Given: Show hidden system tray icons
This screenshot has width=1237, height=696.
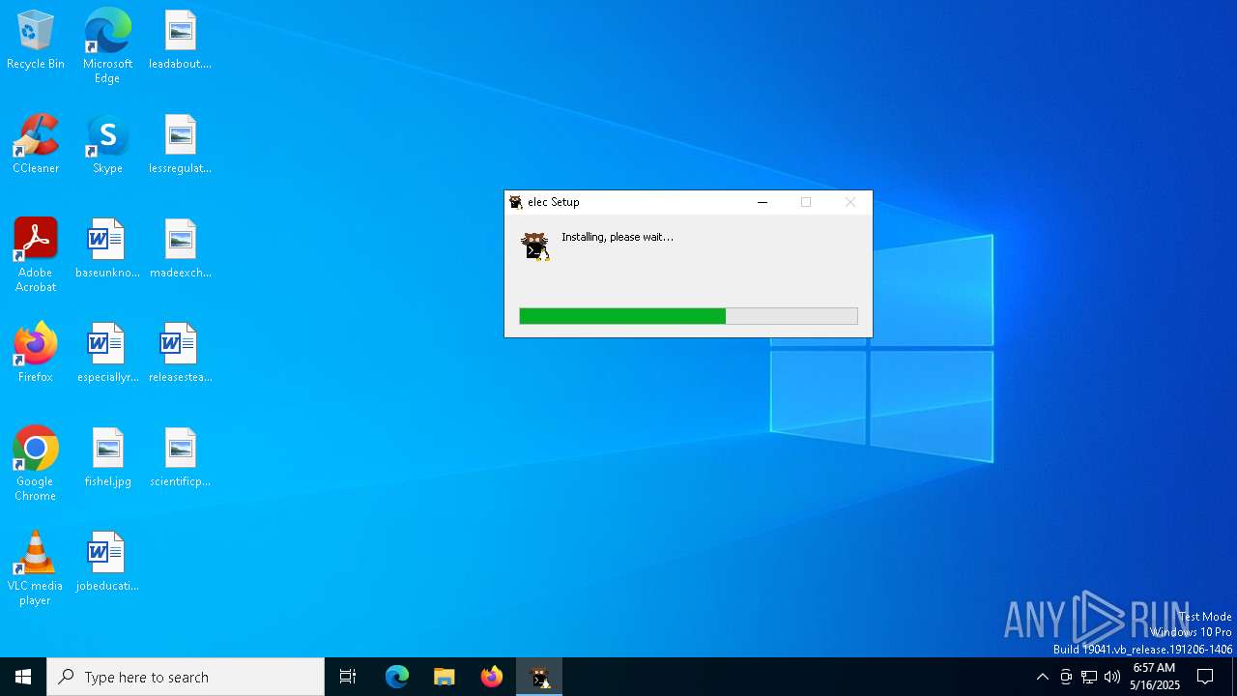Looking at the screenshot, I should [1043, 677].
